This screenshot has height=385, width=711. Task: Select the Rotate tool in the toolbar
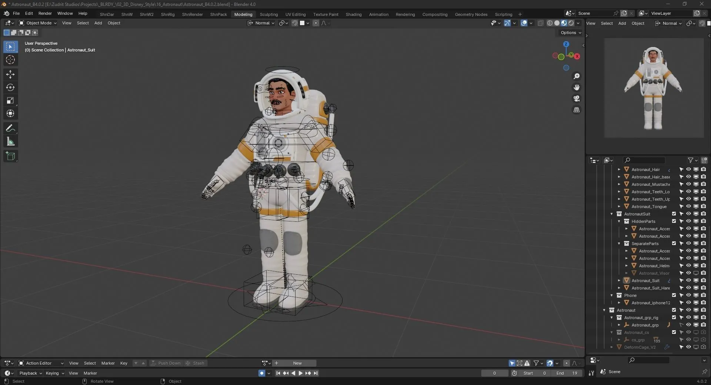tap(10, 87)
